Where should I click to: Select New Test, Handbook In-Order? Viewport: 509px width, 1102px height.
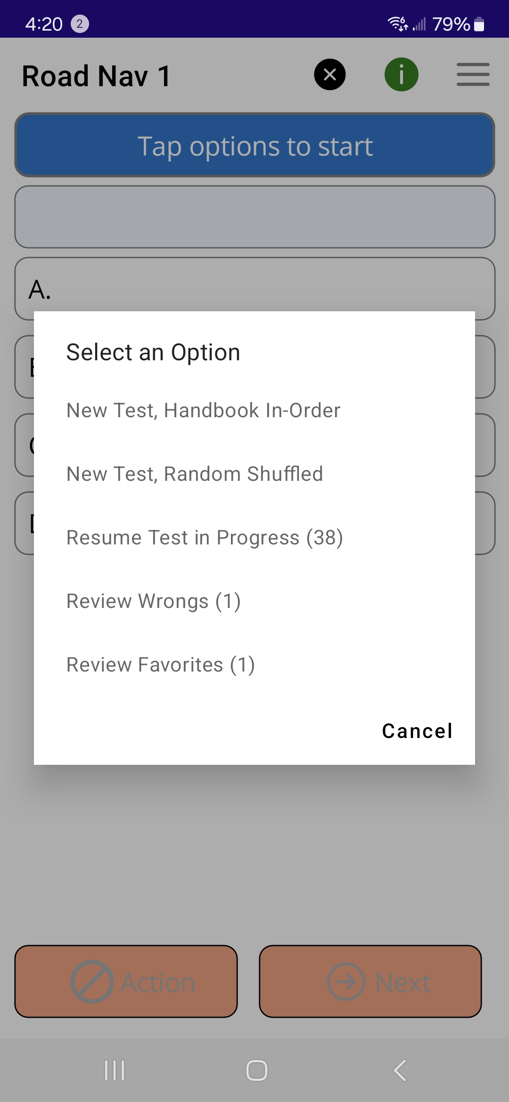coord(203,410)
